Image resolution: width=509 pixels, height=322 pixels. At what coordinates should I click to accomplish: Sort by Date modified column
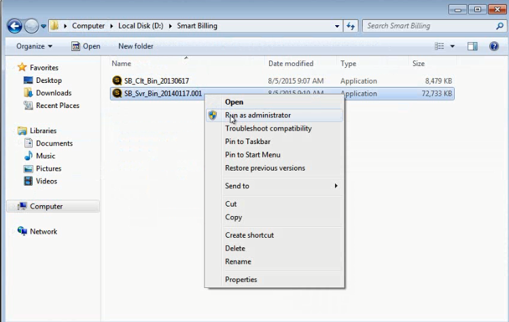291,63
